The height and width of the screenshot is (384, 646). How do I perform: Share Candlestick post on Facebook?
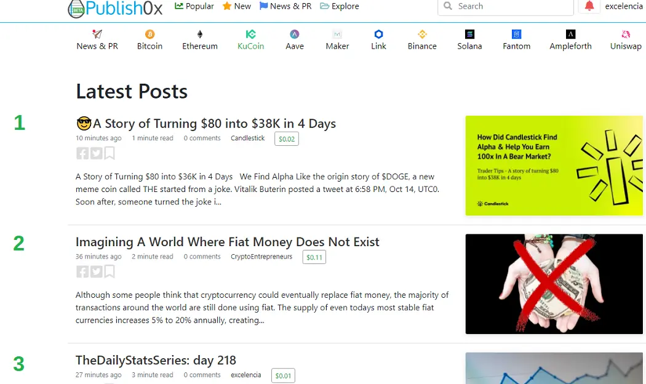(x=82, y=153)
